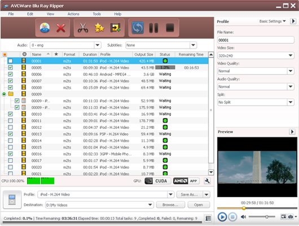The width and height of the screenshot is (299, 226).
Task: Click the Browse... button
Action: [x=170, y=205]
